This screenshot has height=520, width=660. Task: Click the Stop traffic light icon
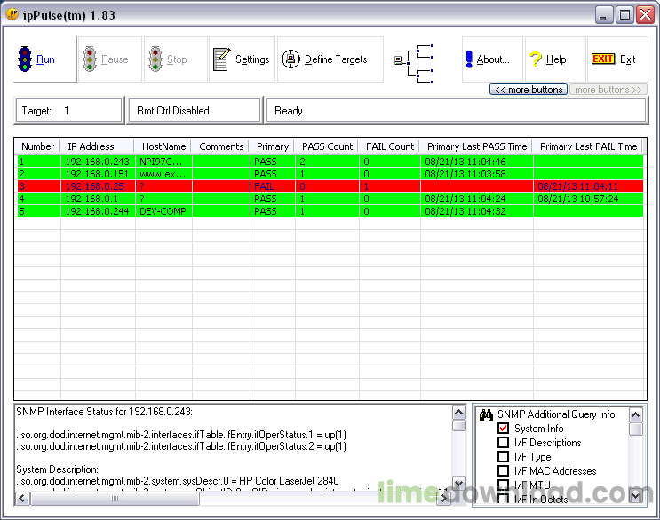tap(155, 59)
